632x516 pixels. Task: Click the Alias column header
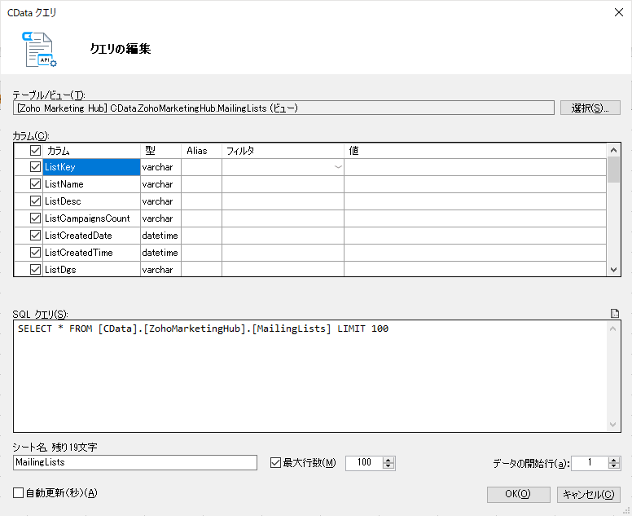pyautogui.click(x=201, y=151)
